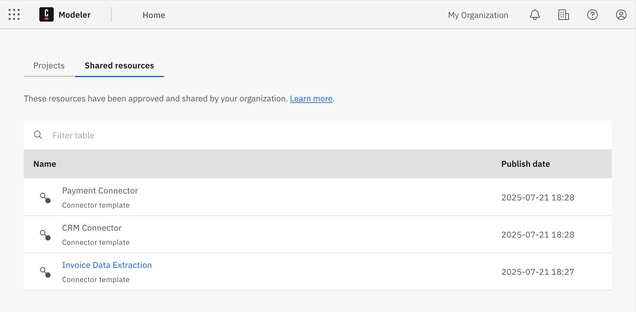Open the Home navigation item
This screenshot has height=312, width=636.
point(154,15)
